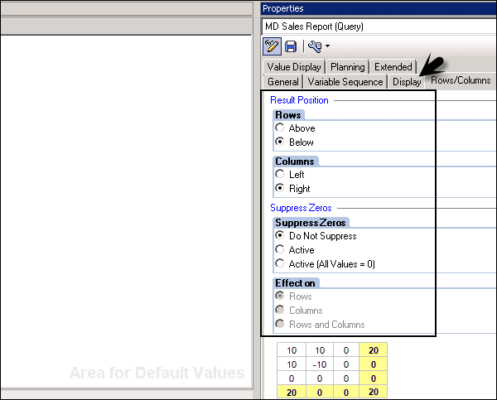This screenshot has width=497, height=400.
Task: Choose Right for columns result position
Action: 280,189
